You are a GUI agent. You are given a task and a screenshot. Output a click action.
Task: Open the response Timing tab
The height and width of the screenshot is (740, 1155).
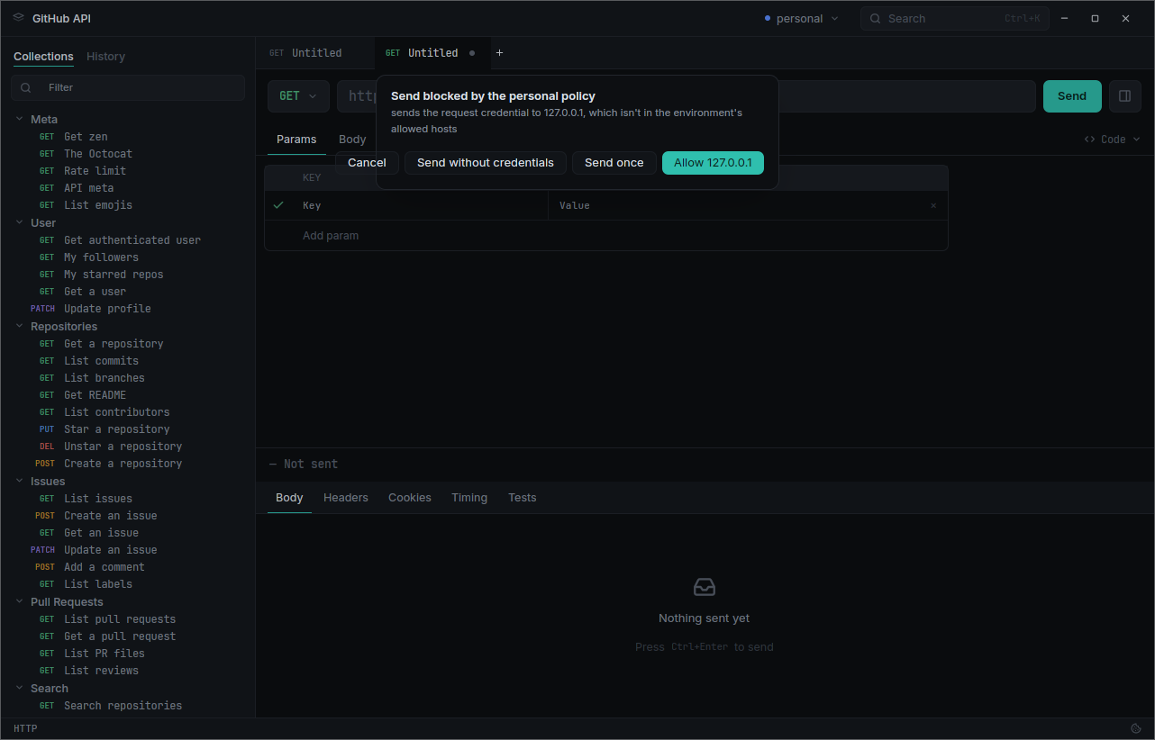[x=469, y=498]
